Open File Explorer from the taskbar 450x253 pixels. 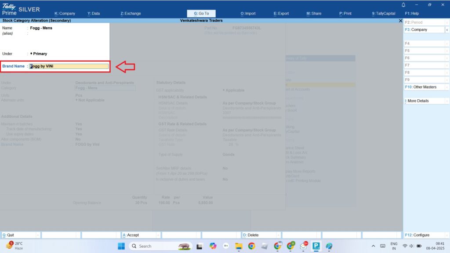click(x=239, y=246)
